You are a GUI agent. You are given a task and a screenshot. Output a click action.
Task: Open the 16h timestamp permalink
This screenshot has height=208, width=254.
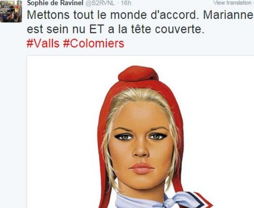coord(126,3)
